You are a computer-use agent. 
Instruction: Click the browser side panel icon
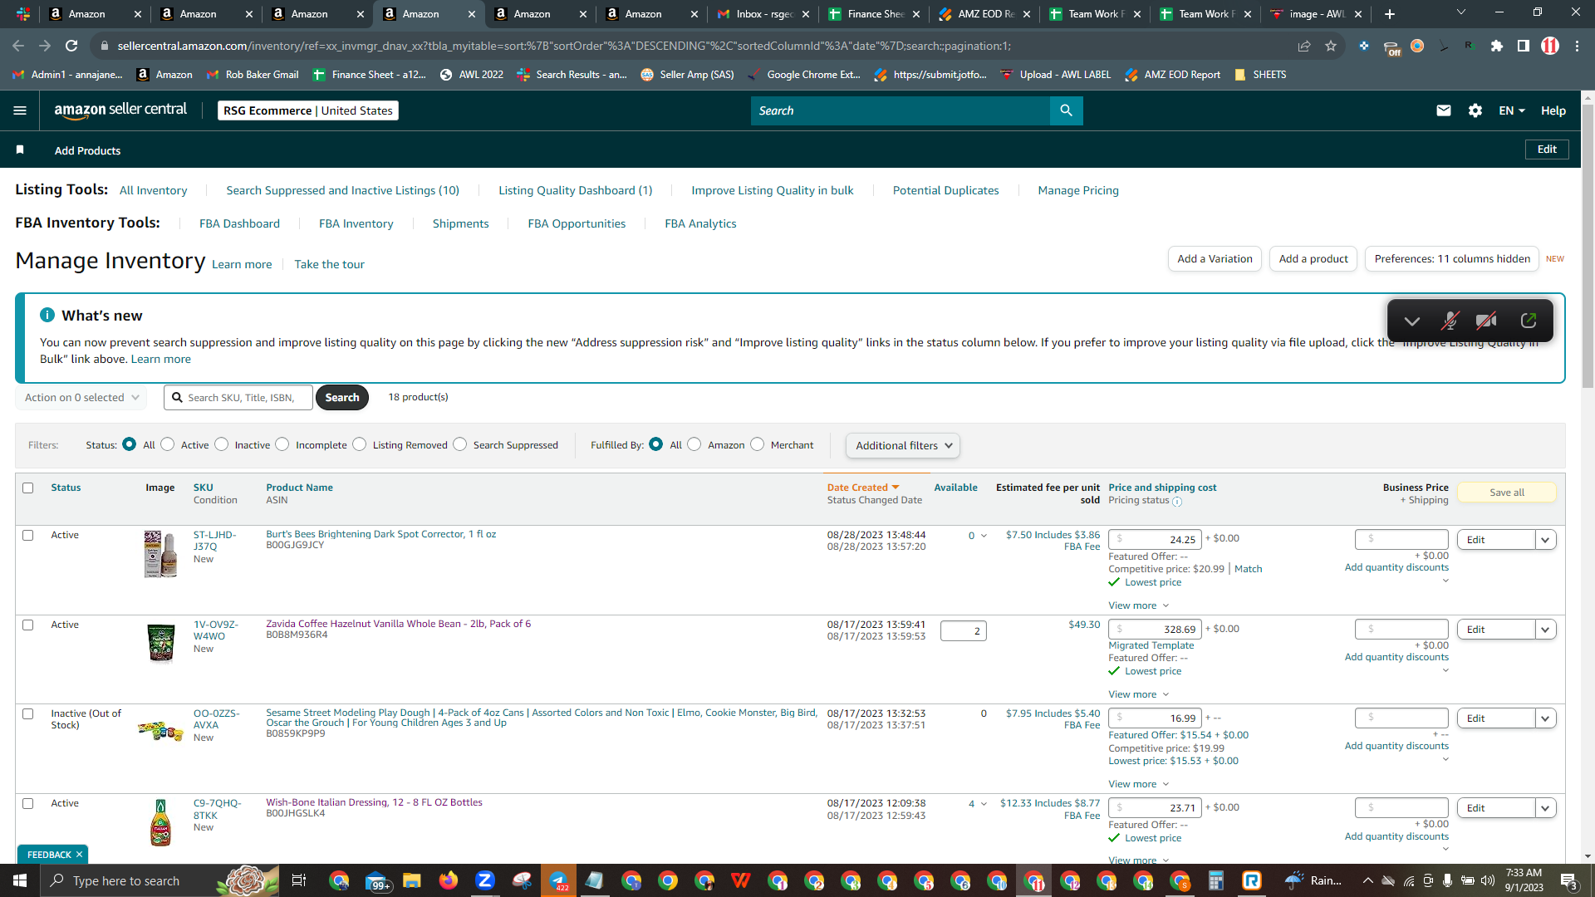(x=1524, y=46)
